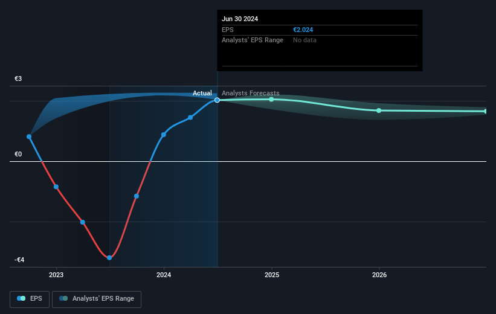Click the tooltip 'EPS' row label
The width and height of the screenshot is (496, 314).
(x=227, y=30)
